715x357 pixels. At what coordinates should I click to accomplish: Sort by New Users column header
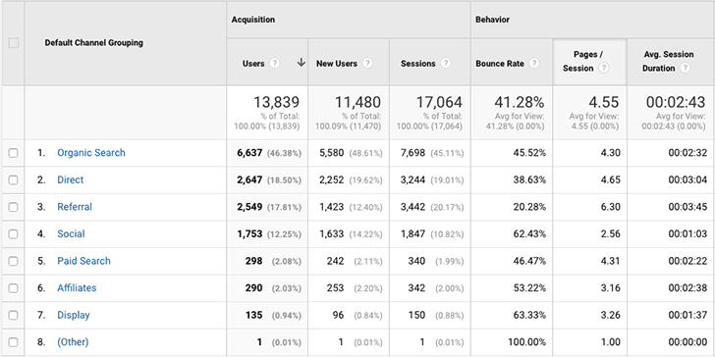click(x=337, y=64)
